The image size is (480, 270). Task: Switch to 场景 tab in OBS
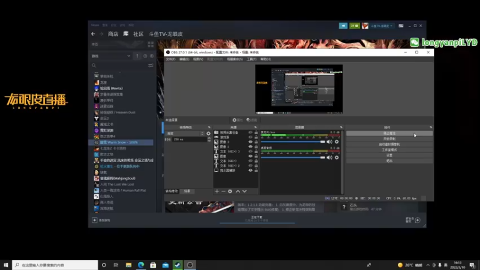(x=187, y=191)
